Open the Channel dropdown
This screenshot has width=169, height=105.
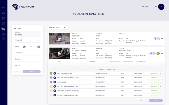coord(28,40)
